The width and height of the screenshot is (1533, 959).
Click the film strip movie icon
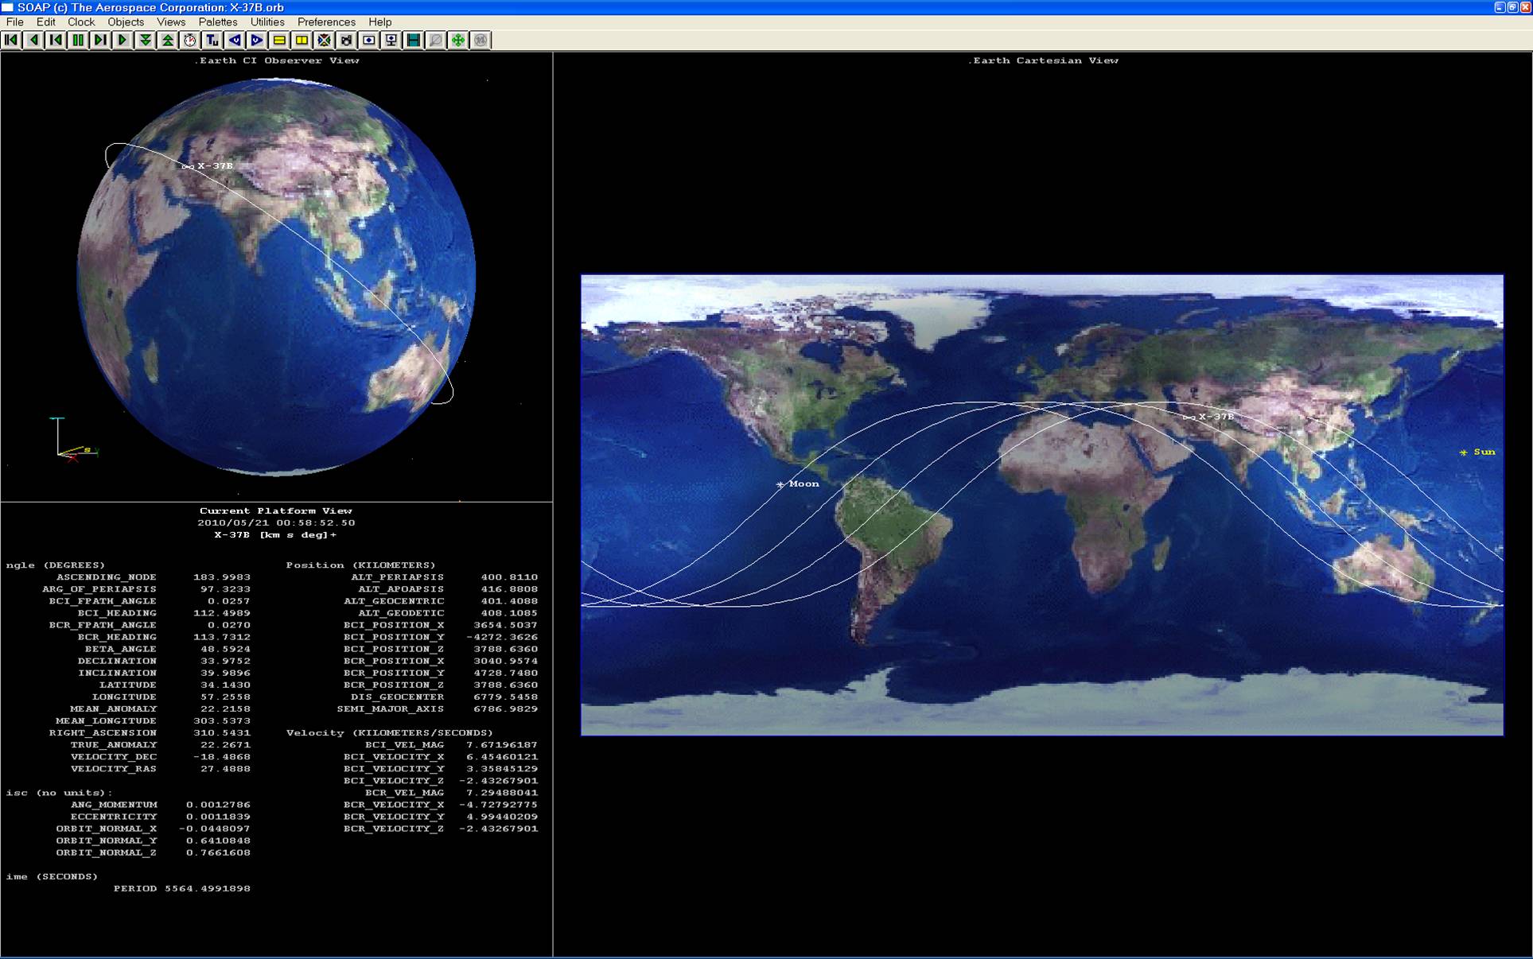[413, 40]
